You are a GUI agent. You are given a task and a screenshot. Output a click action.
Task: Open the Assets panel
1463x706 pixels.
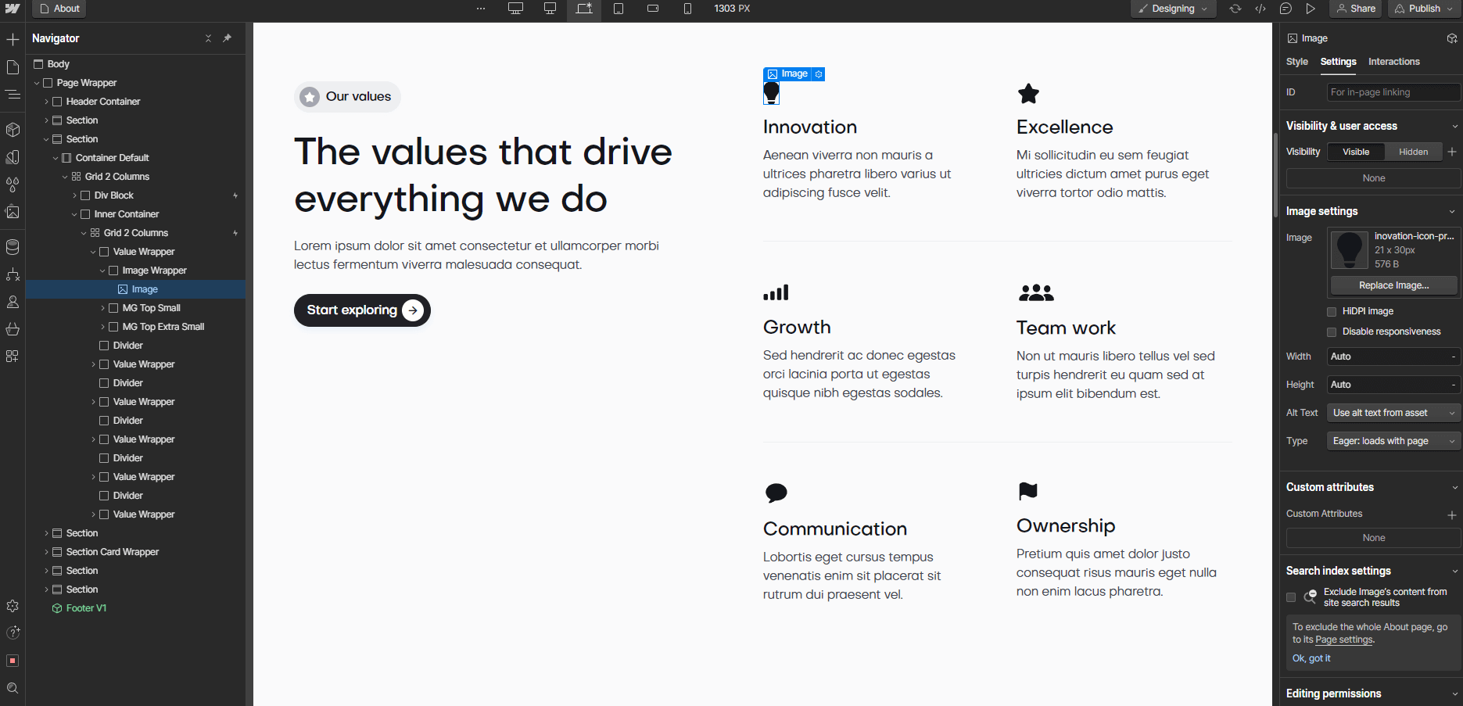tap(13, 212)
